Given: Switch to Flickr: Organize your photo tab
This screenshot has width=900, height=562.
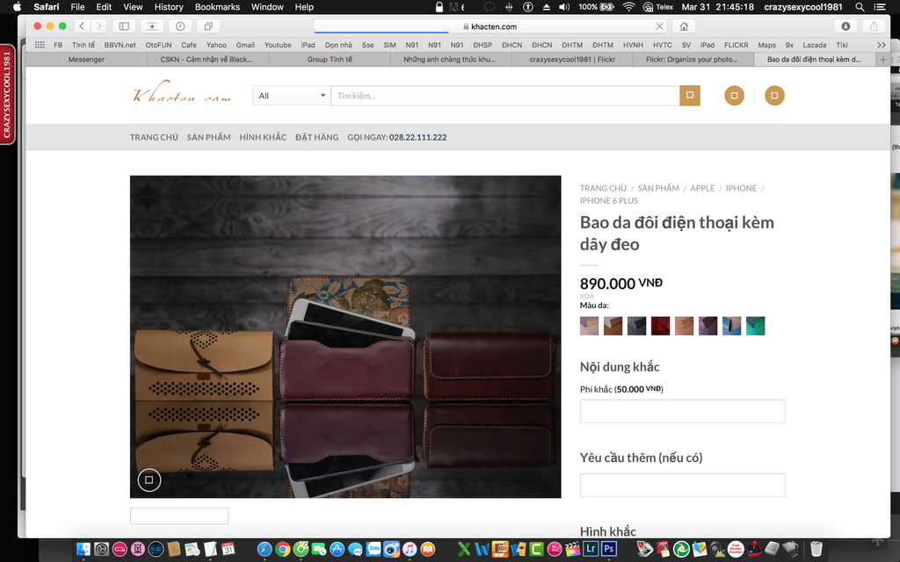Looking at the screenshot, I should [x=692, y=59].
